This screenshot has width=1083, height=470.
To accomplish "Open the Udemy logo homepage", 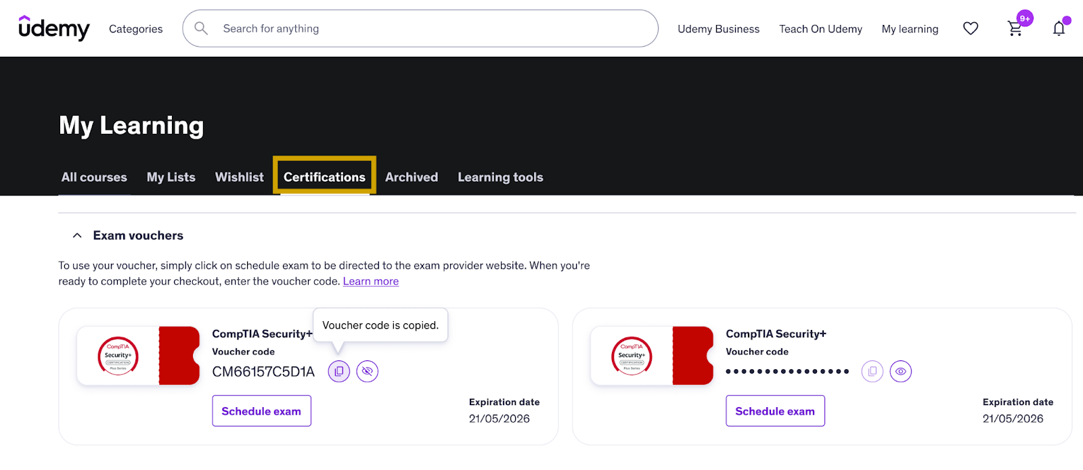I will pos(53,28).
